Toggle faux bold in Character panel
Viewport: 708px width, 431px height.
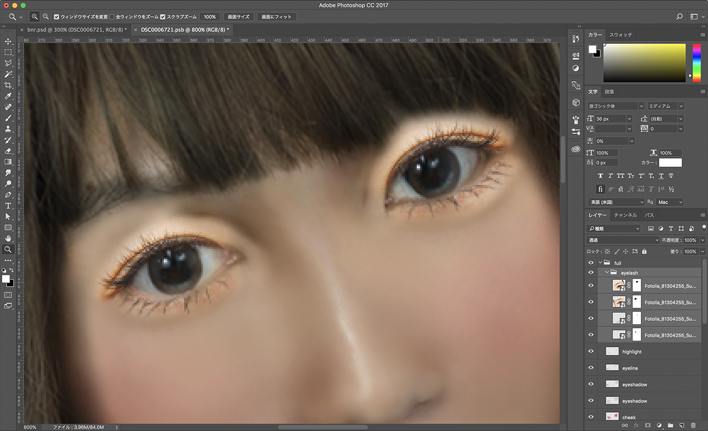click(600, 176)
